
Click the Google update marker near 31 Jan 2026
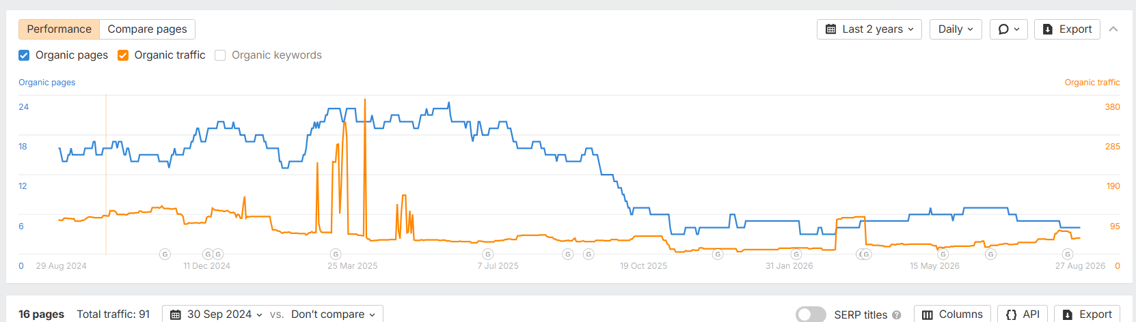[x=796, y=254]
